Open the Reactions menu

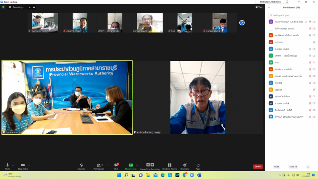(x=185, y=166)
